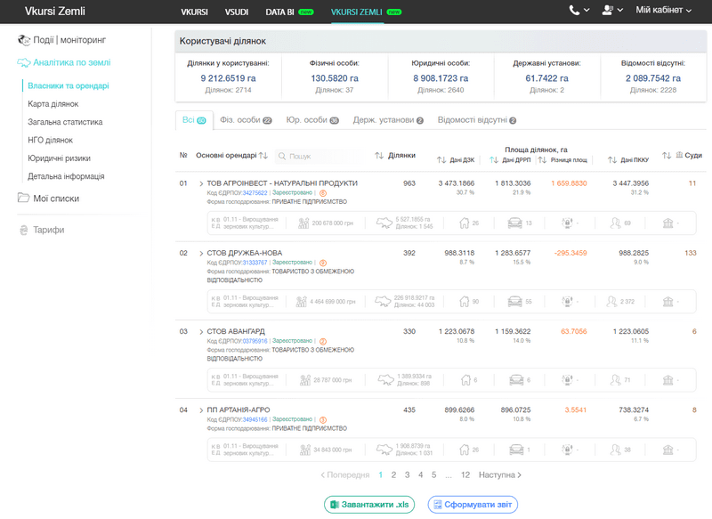The image size is (712, 519).
Task: Open Тарифи sidebar item
Action: [41, 230]
